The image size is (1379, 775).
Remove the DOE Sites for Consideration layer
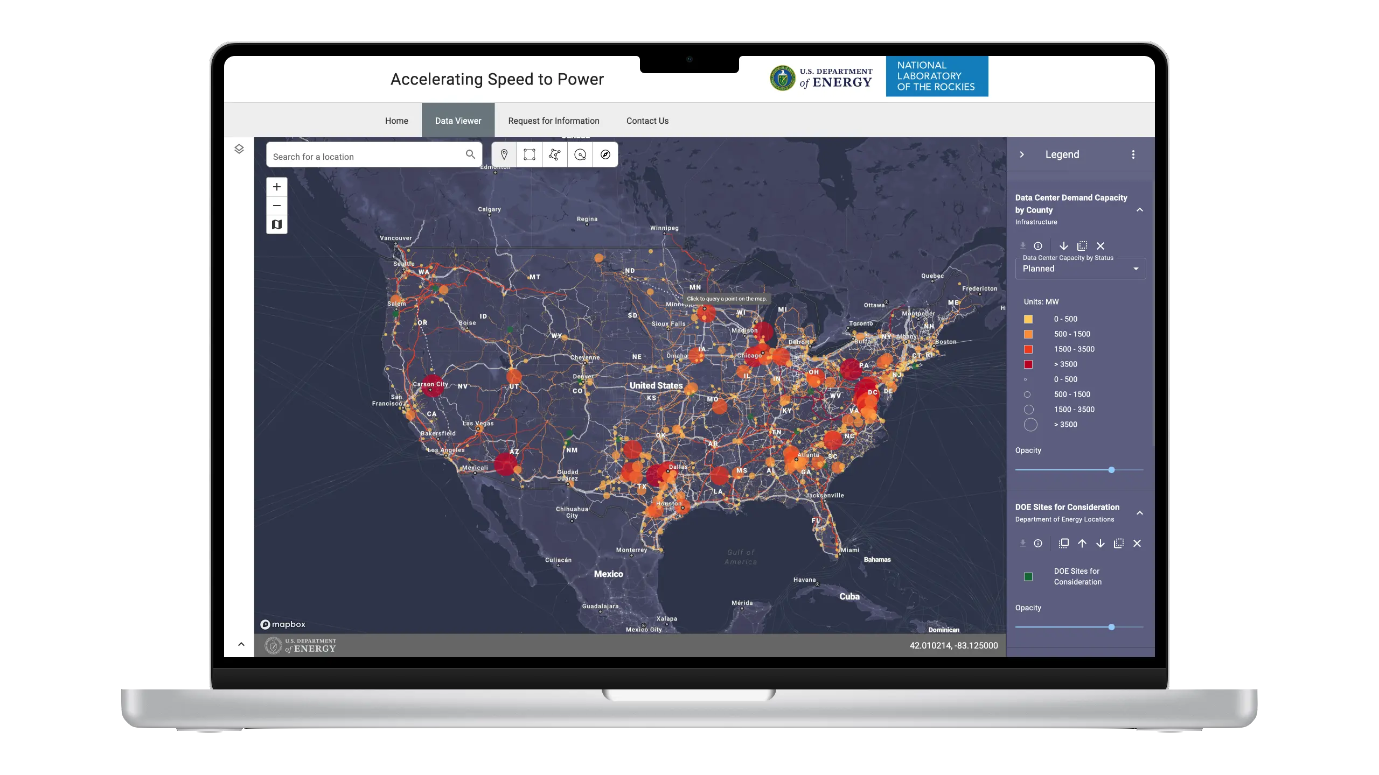[x=1137, y=544]
